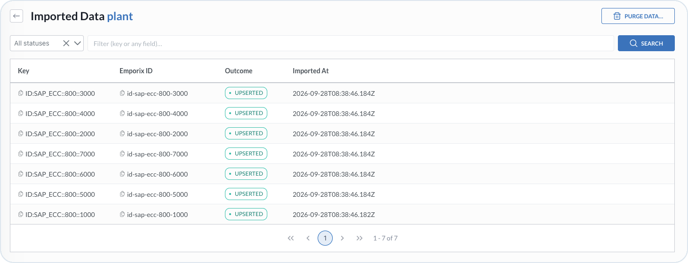
Task: Focus the filter key or field input
Action: [351, 43]
